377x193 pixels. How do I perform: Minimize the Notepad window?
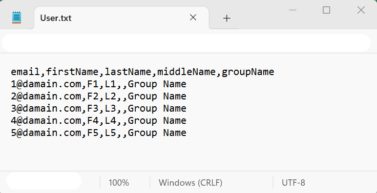pyautogui.click(x=293, y=10)
